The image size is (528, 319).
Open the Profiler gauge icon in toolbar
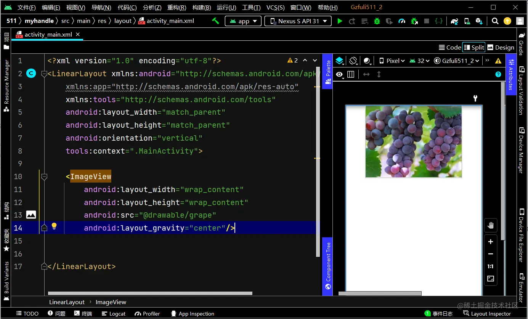(402, 21)
